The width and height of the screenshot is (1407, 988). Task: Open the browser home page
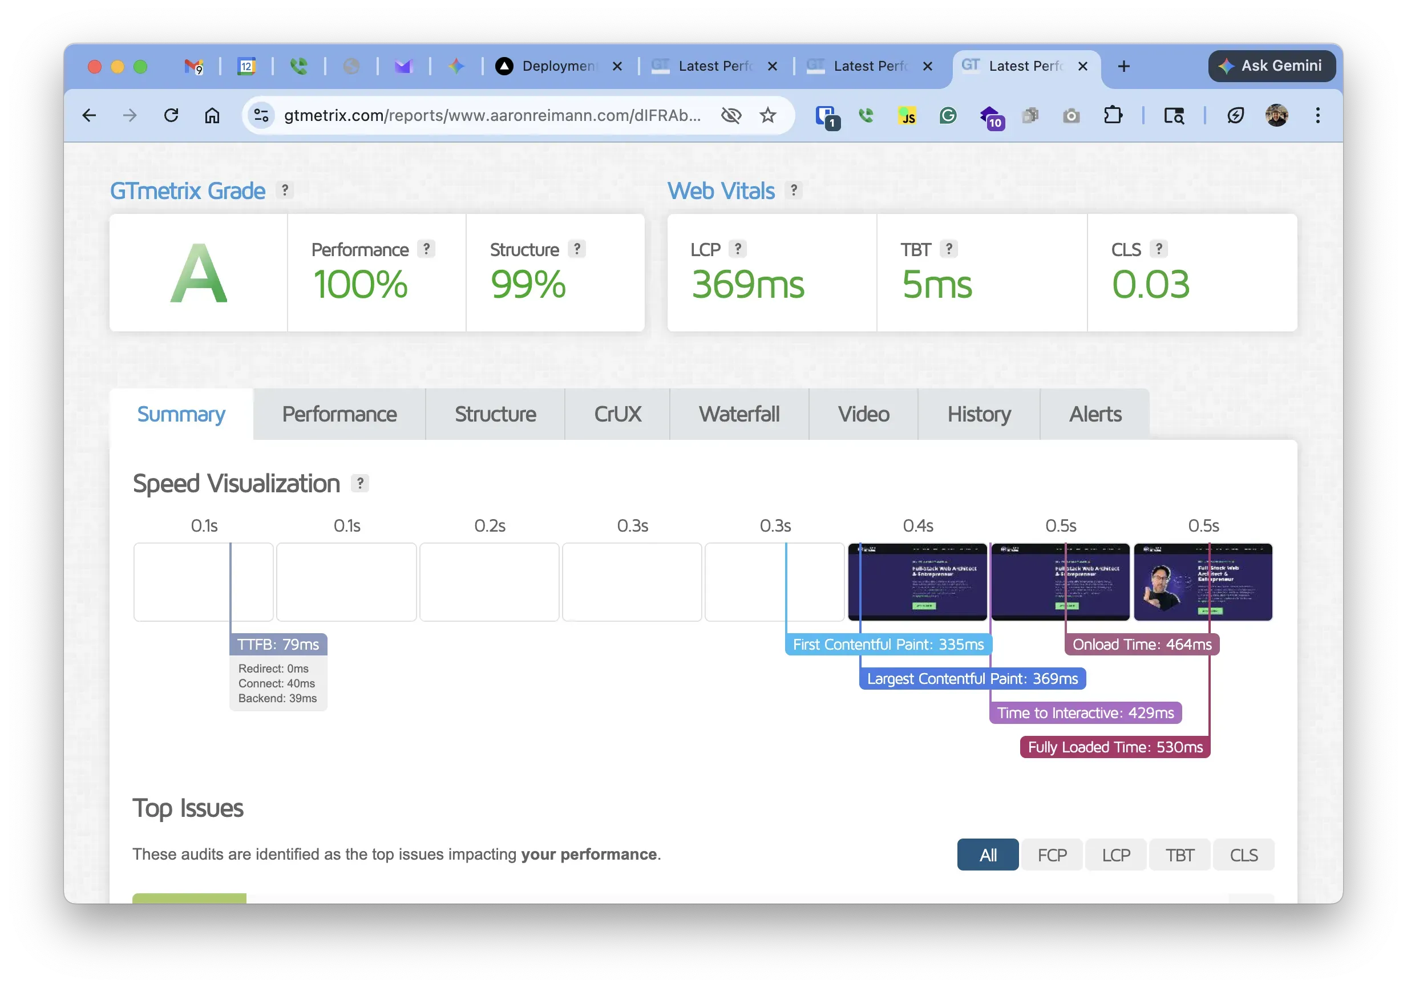click(212, 115)
